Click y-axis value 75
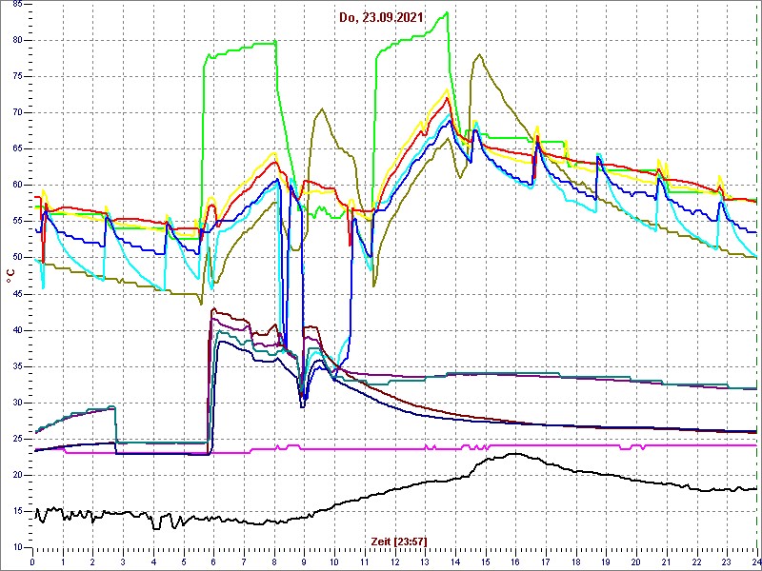The height and width of the screenshot is (571, 762). [x=15, y=77]
